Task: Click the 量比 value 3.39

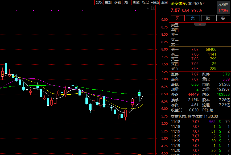Action: tap(226, 79)
